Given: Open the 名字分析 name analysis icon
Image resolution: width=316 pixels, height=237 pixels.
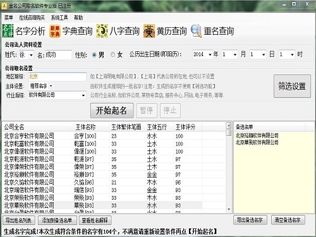Looking at the screenshot, I should (x=8, y=31).
